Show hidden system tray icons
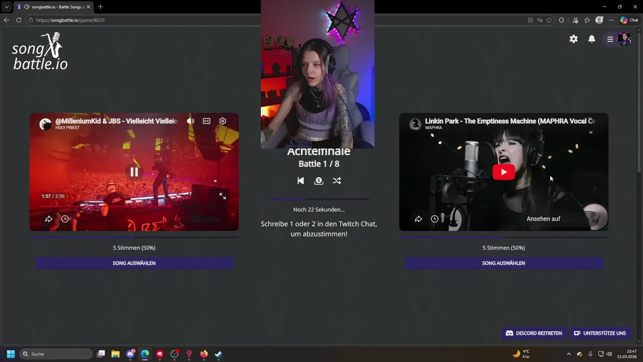 pos(569,354)
